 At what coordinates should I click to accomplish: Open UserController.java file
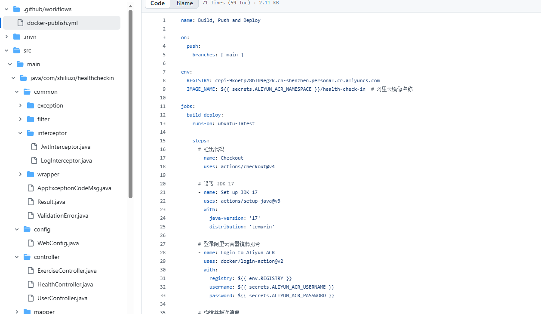click(62, 298)
